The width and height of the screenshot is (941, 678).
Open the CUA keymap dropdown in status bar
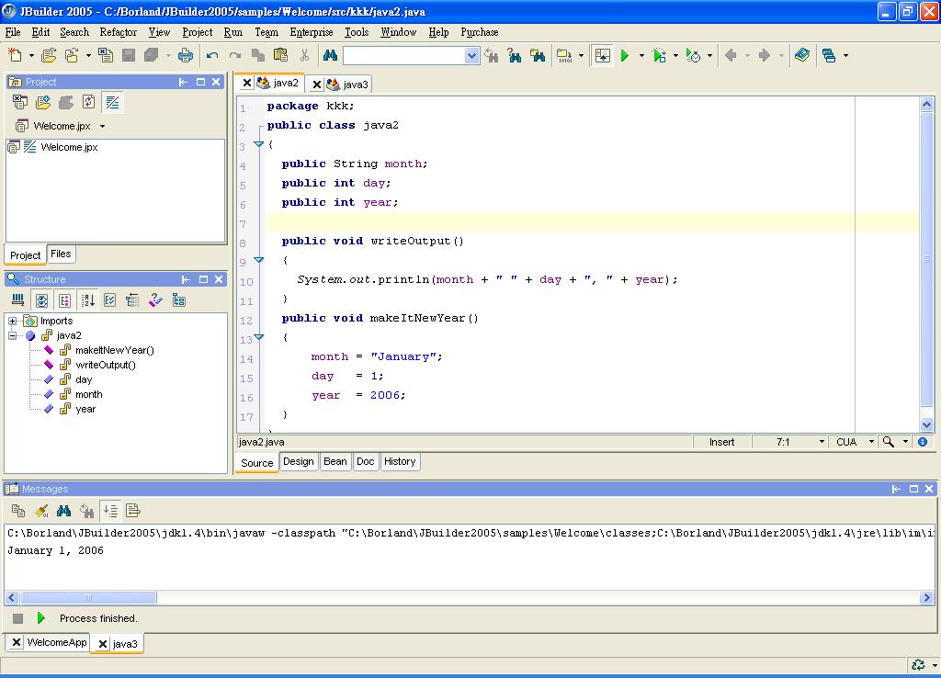click(x=871, y=442)
